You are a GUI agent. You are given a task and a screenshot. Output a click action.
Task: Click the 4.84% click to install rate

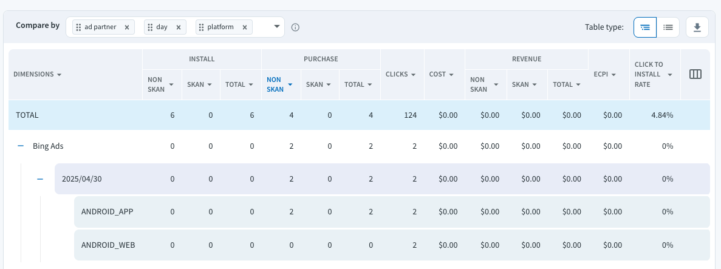click(662, 115)
